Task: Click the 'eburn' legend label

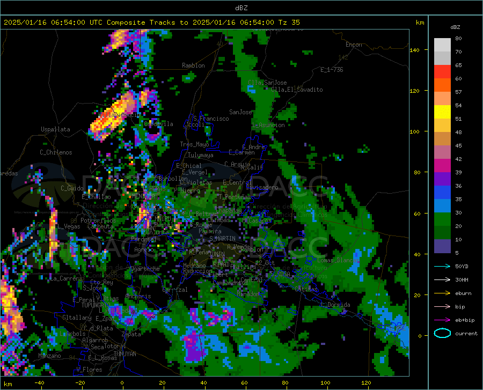Action: click(x=463, y=293)
